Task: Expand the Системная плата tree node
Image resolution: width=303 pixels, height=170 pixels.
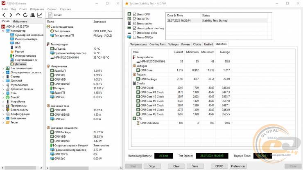Action: click(x=3, y=68)
